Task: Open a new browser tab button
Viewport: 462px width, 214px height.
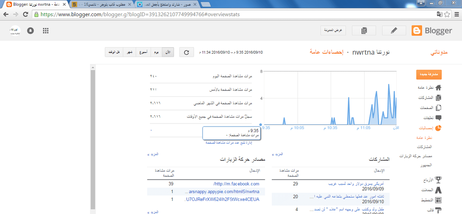Action: tap(206, 5)
